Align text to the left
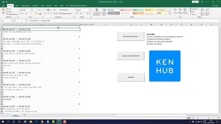 click(x=46, y=13)
